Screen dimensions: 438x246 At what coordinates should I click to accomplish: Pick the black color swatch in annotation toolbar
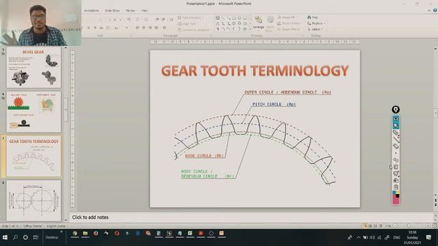point(398,196)
